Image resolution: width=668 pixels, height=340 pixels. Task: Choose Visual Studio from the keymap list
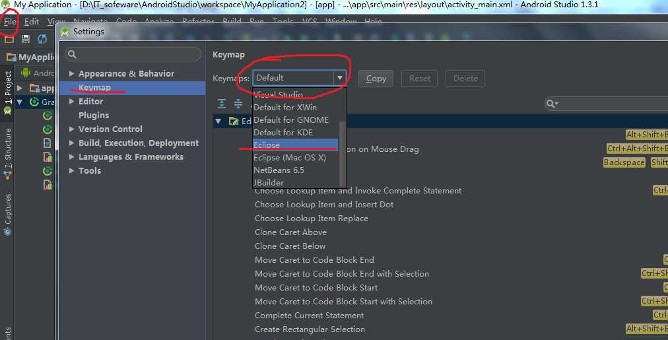[278, 94]
